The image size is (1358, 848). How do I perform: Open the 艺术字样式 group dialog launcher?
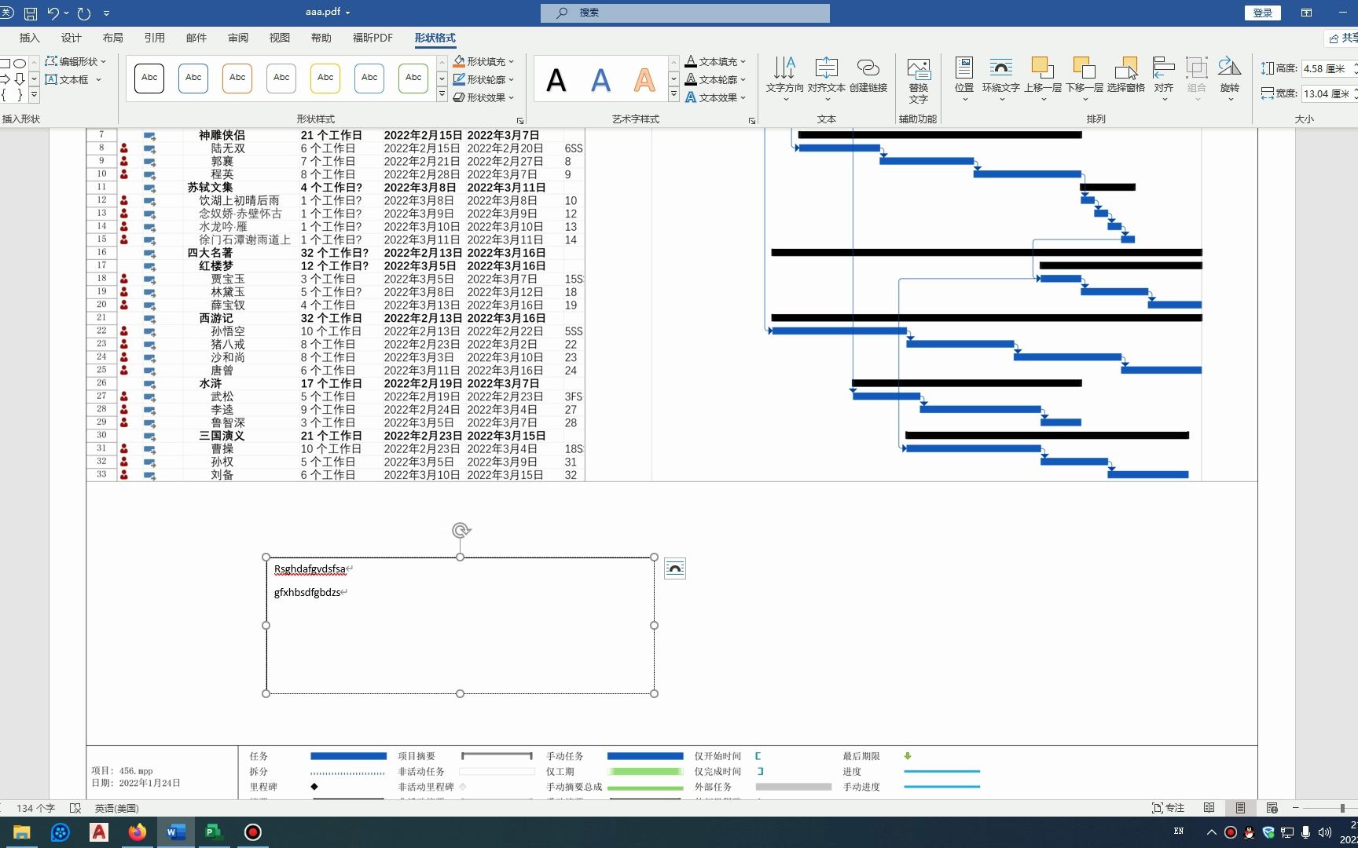point(751,121)
